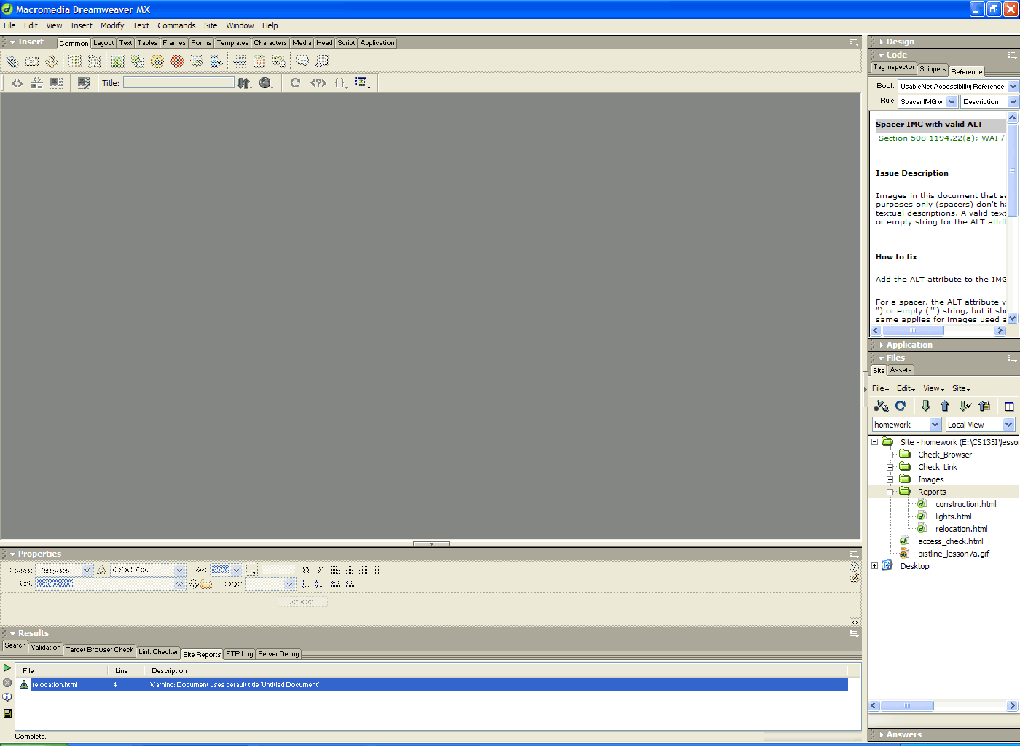Click the Connect to remote host icon

coord(881,407)
